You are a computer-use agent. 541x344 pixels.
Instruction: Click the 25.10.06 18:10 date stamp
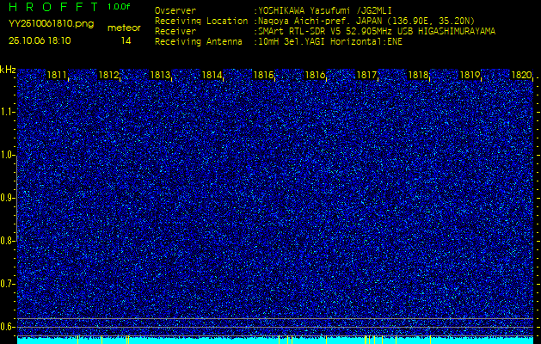coord(40,40)
